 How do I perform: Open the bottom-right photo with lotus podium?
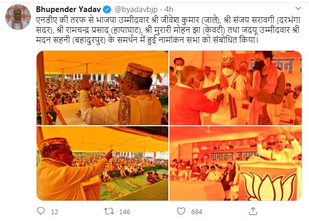tap(235, 163)
